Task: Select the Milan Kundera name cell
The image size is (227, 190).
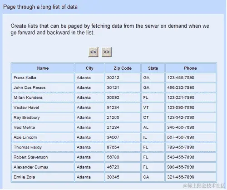Action: [43, 98]
